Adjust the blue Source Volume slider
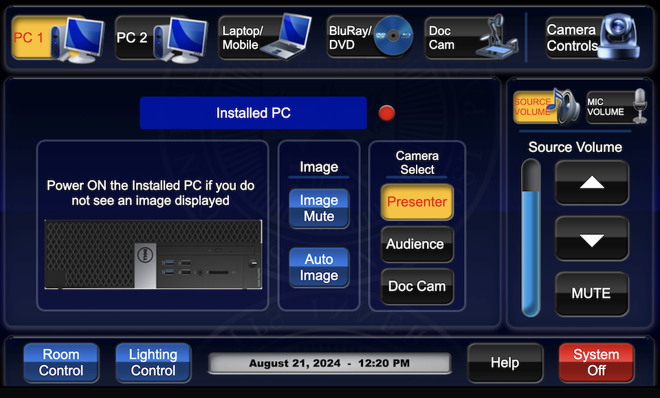The image size is (660, 398). pos(530,237)
